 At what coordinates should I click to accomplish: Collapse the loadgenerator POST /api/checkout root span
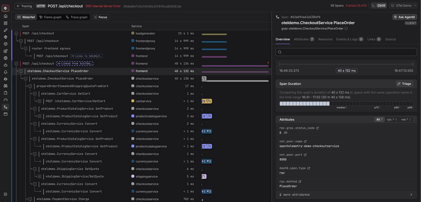point(16,33)
